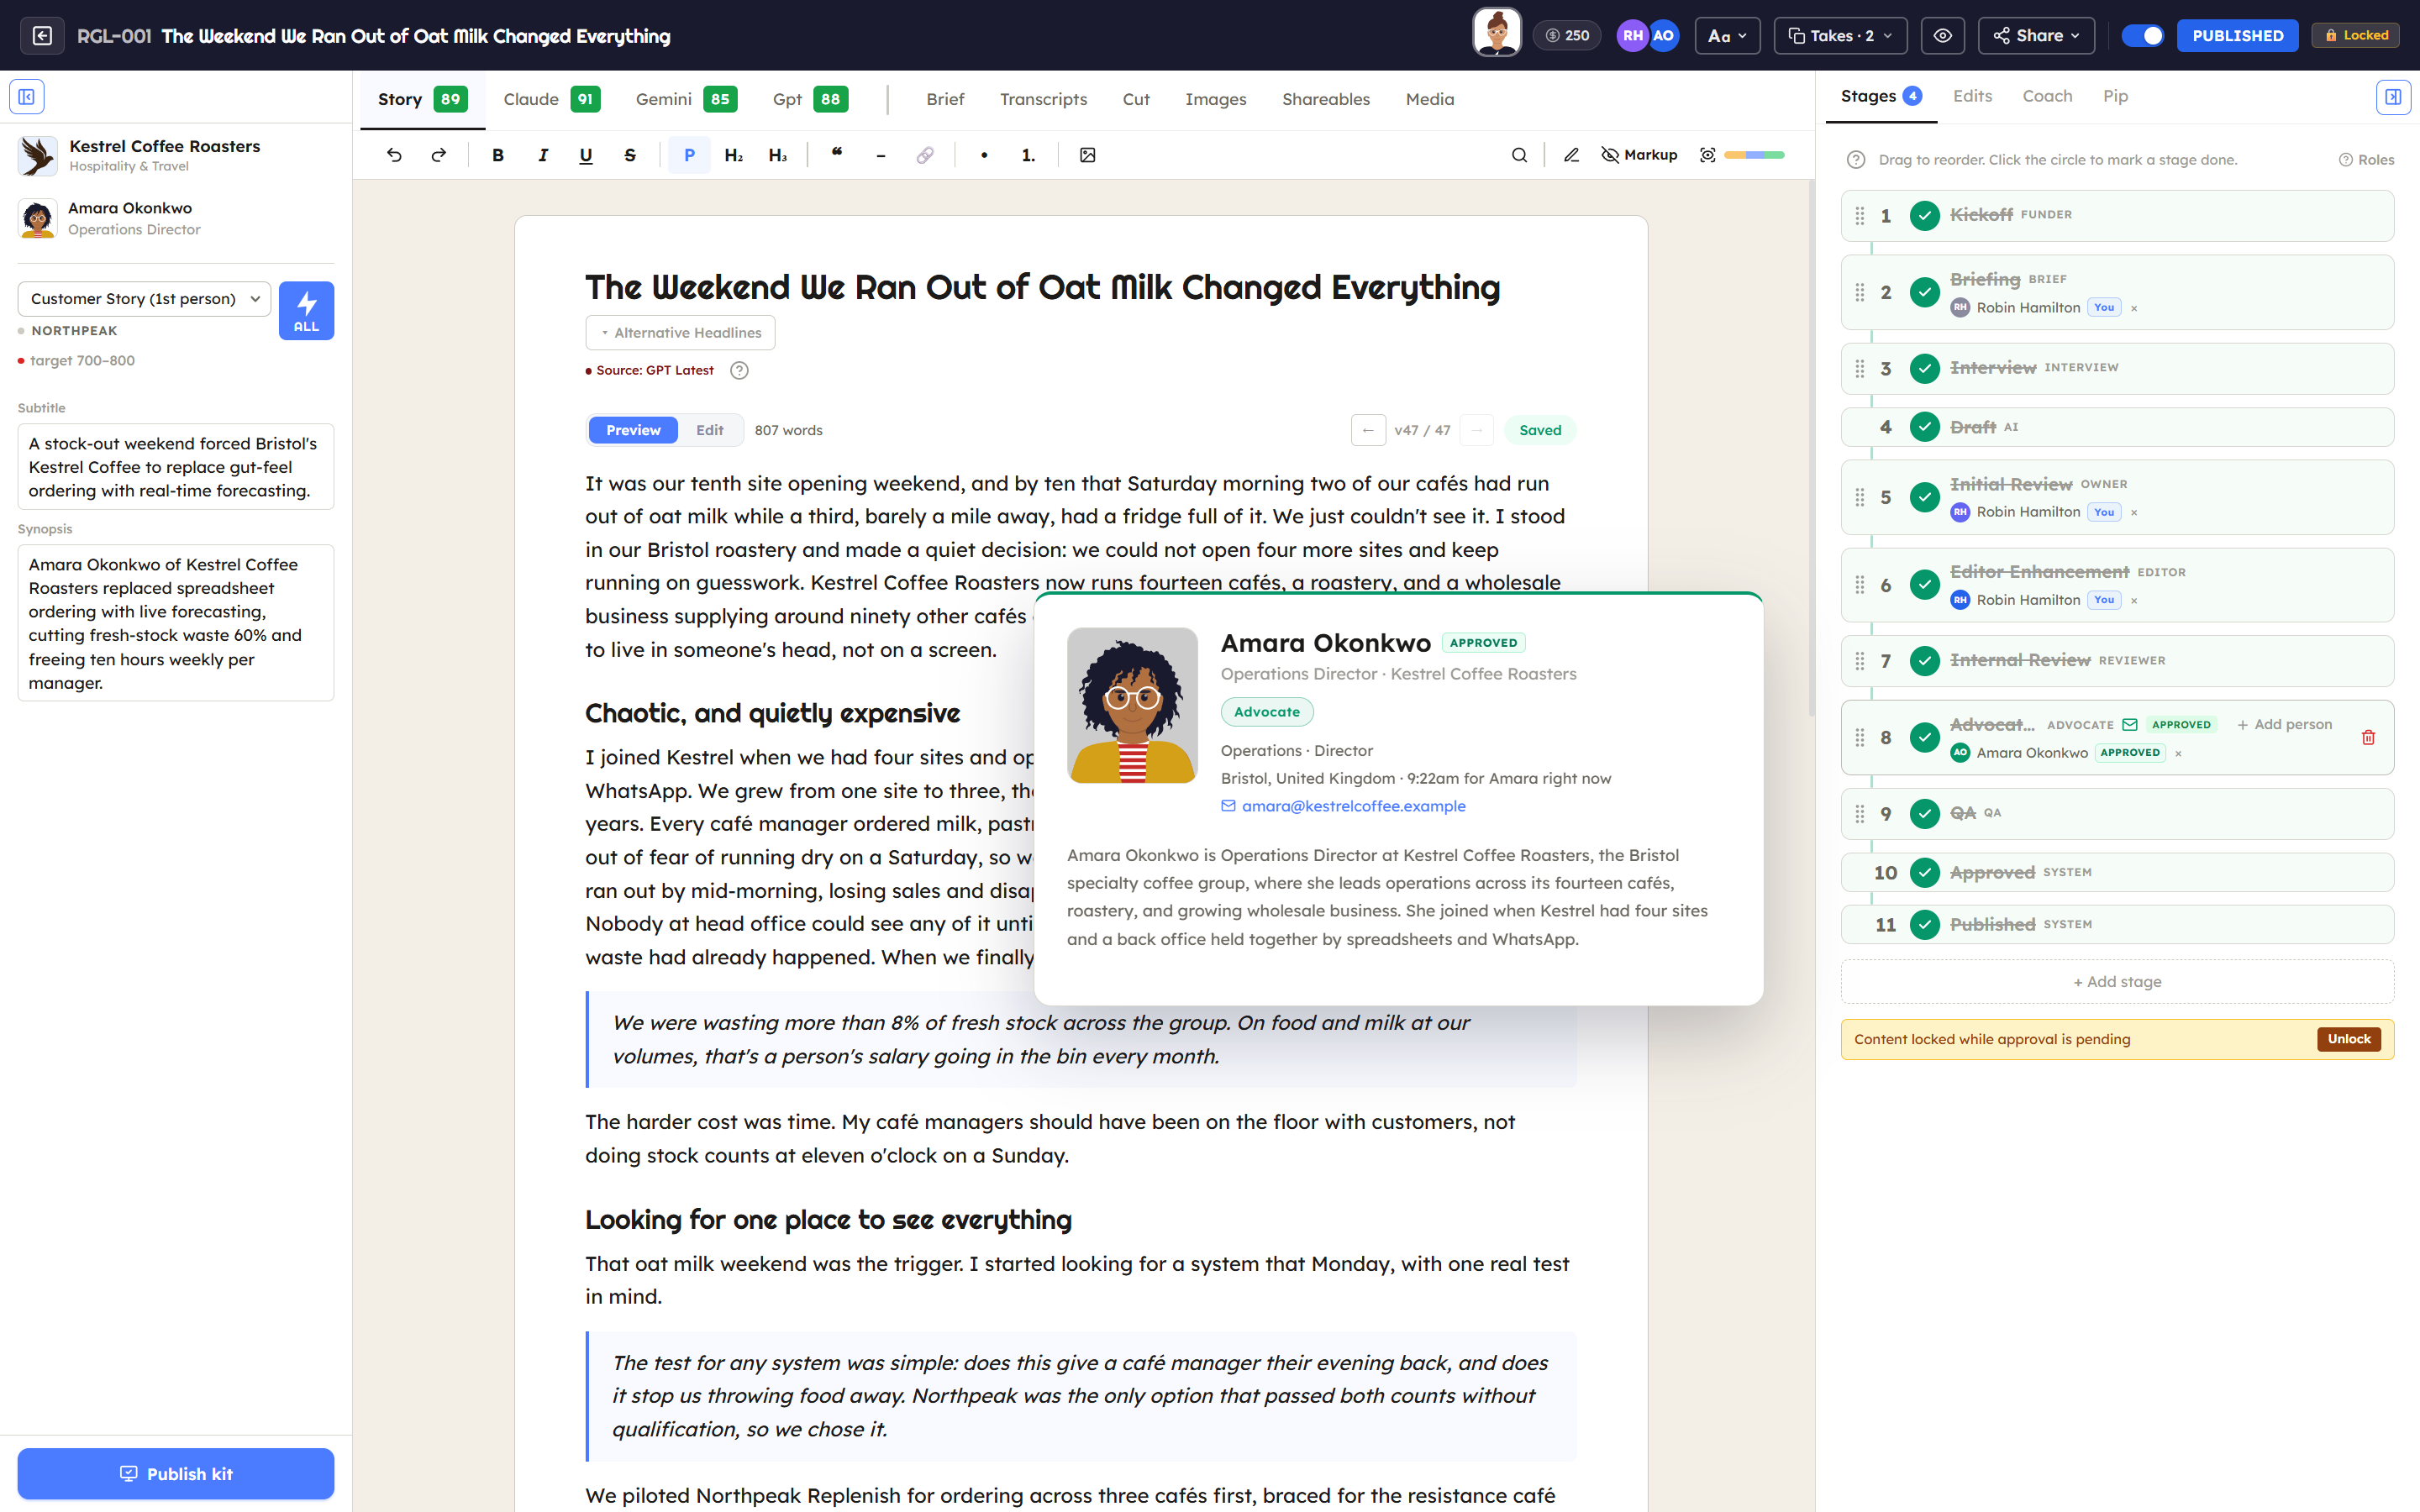Open search in the editor toolbar
Viewport: 2420px width, 1512px height.
(x=1519, y=155)
